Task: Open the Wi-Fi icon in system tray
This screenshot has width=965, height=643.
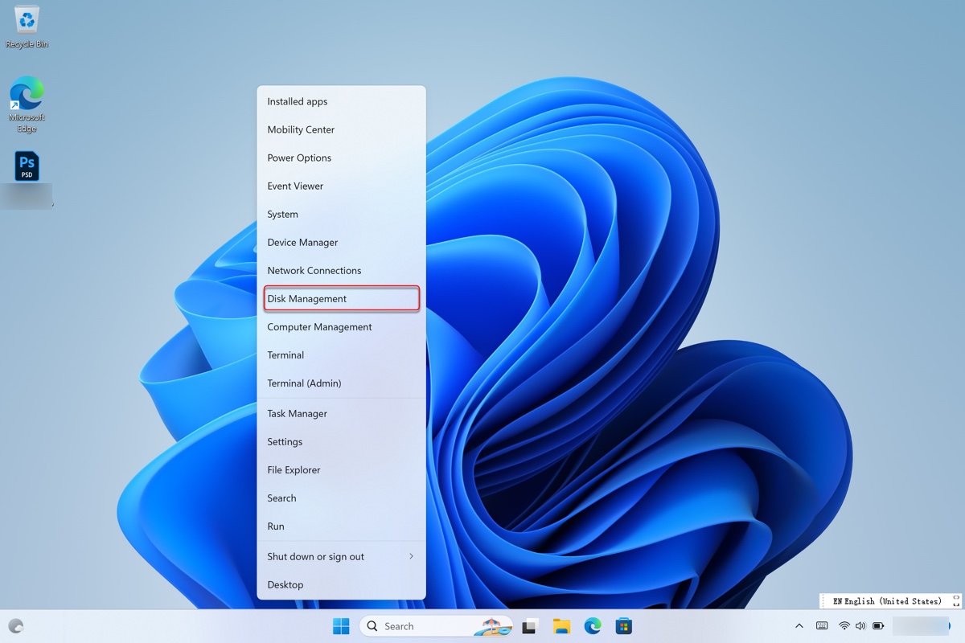Action: [843, 625]
